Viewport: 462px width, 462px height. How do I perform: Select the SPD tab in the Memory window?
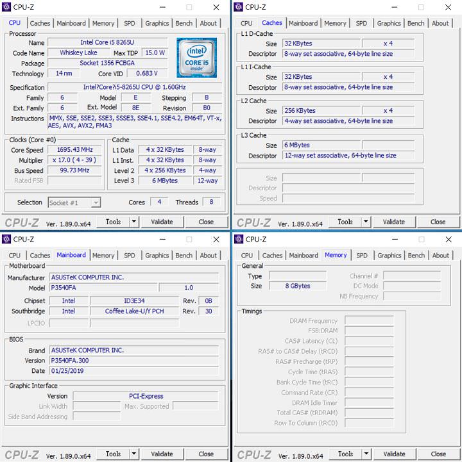(362, 256)
